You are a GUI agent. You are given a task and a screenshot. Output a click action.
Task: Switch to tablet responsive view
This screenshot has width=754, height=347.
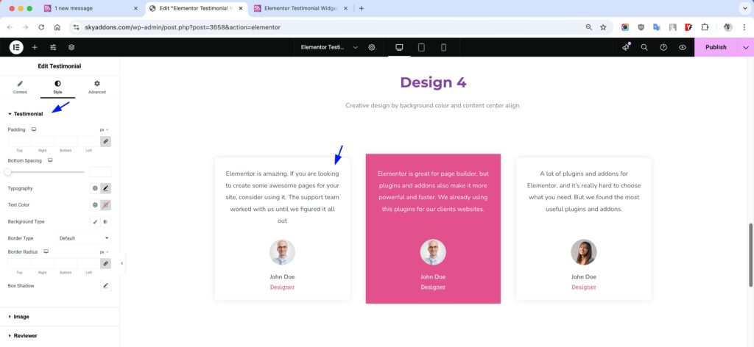421,47
